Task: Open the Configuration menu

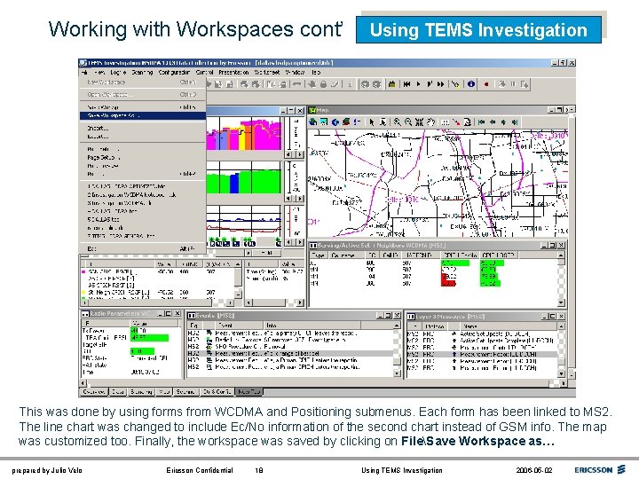Action: coord(174,72)
